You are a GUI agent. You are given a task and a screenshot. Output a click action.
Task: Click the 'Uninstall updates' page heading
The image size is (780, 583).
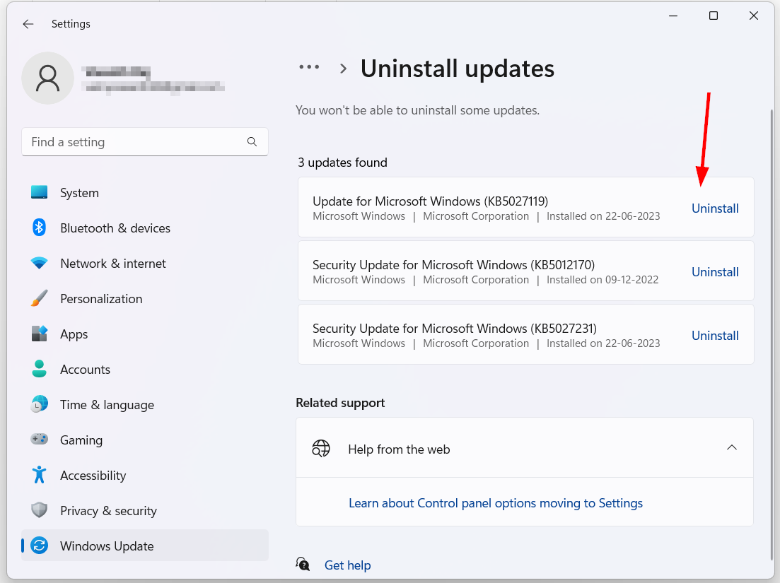point(457,69)
